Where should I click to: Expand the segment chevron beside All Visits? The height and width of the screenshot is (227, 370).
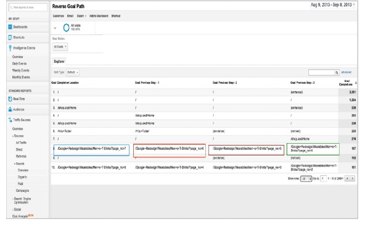(55, 28)
